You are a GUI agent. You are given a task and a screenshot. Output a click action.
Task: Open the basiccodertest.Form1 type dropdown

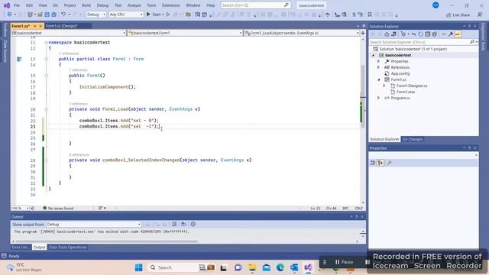(185, 33)
